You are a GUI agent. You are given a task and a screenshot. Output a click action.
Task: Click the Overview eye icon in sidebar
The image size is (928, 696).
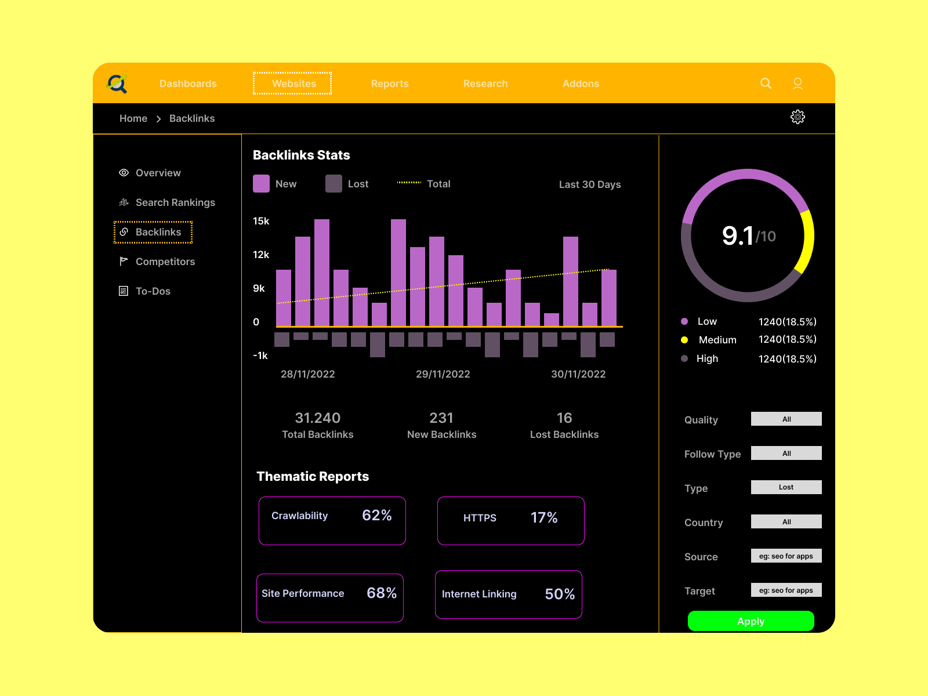point(124,173)
